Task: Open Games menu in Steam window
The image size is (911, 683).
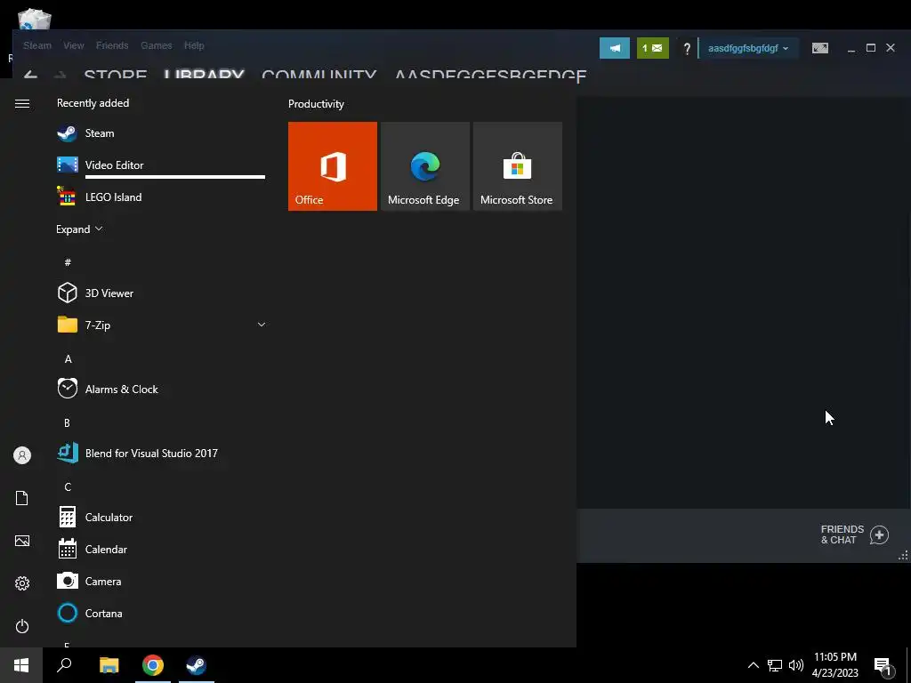Action: click(x=157, y=45)
